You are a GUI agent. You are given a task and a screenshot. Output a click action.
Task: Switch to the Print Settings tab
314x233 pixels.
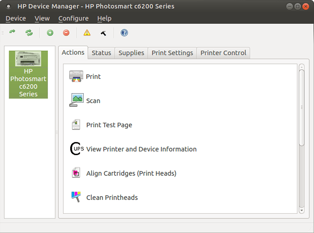(172, 53)
